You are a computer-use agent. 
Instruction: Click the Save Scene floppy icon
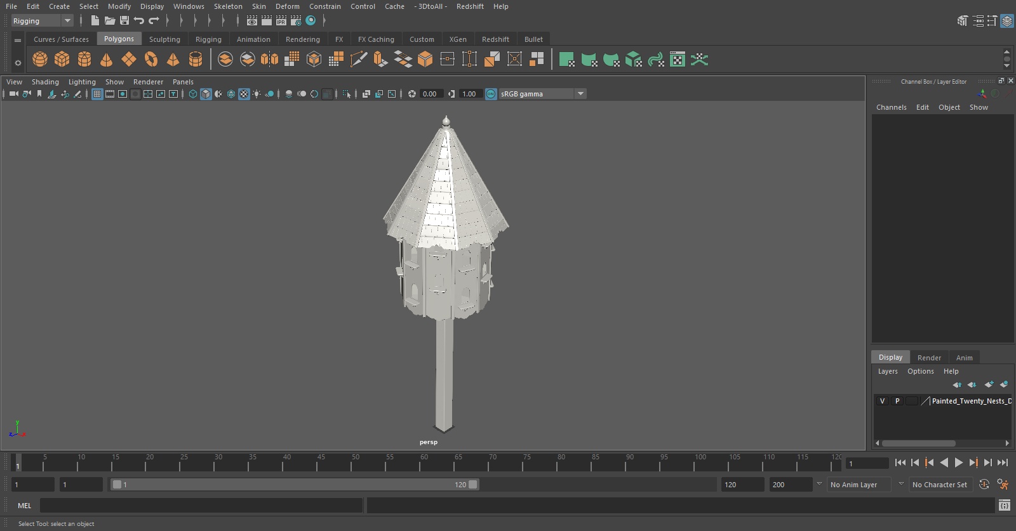point(124,21)
